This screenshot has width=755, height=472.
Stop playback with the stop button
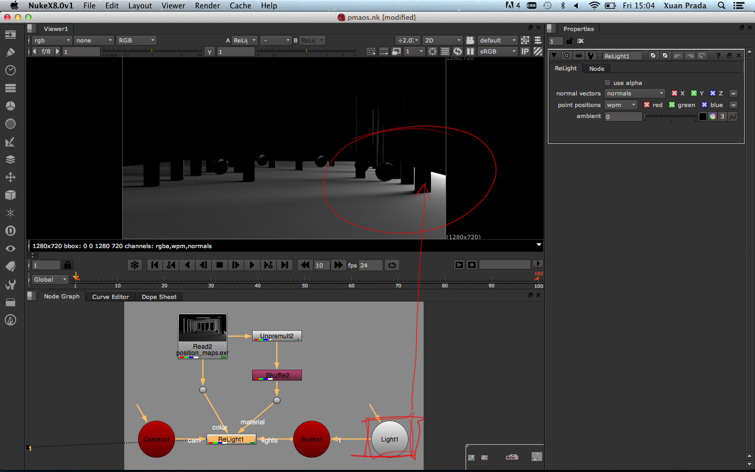point(220,265)
